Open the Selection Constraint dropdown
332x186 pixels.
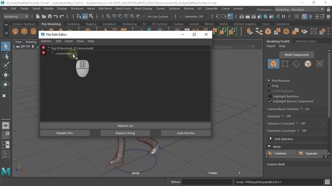[297, 123]
